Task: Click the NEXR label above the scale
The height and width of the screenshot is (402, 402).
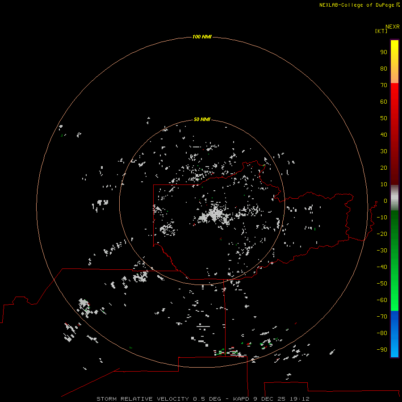Action: [x=393, y=27]
